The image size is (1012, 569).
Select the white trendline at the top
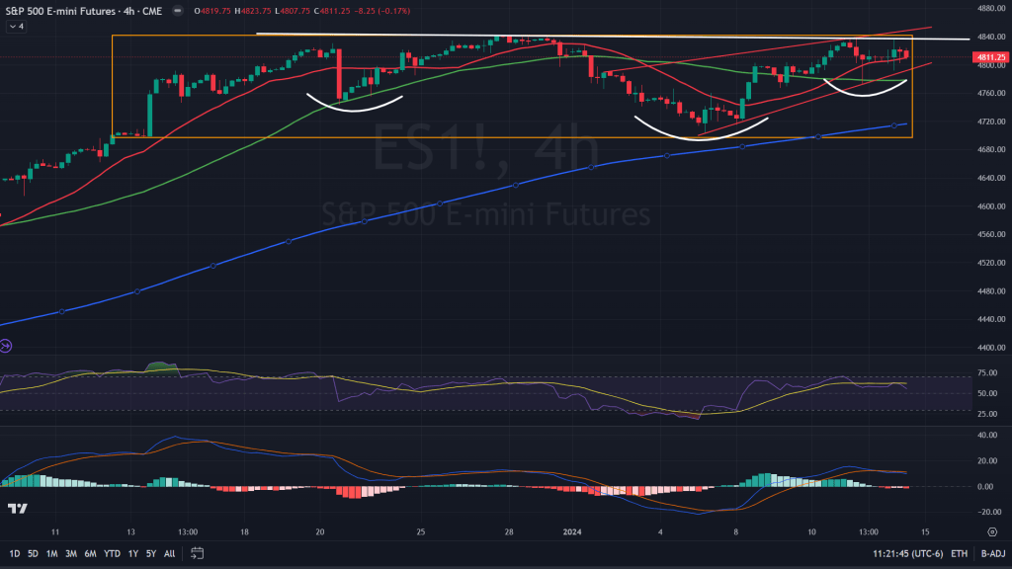[613, 37]
